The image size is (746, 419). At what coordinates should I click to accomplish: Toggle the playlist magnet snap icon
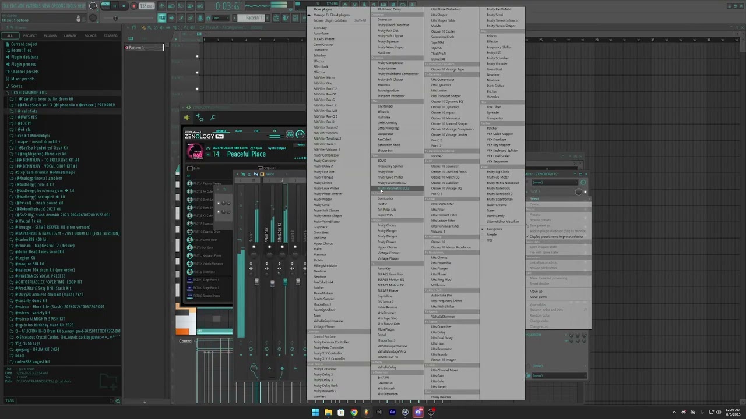point(133,27)
